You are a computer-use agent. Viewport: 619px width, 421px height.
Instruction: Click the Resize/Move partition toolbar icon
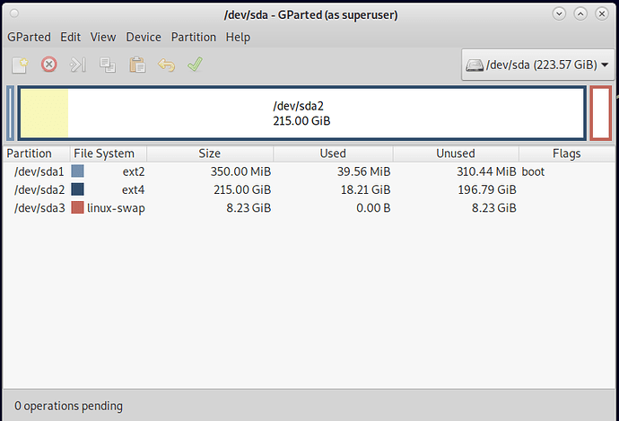tap(78, 65)
